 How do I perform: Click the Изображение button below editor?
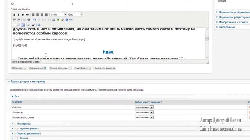point(37,68)
